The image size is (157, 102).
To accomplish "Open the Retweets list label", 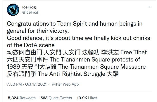I will coord(28,98).
